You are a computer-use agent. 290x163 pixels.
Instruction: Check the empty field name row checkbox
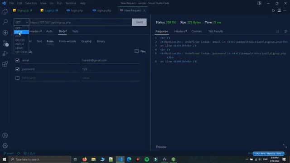17,78
